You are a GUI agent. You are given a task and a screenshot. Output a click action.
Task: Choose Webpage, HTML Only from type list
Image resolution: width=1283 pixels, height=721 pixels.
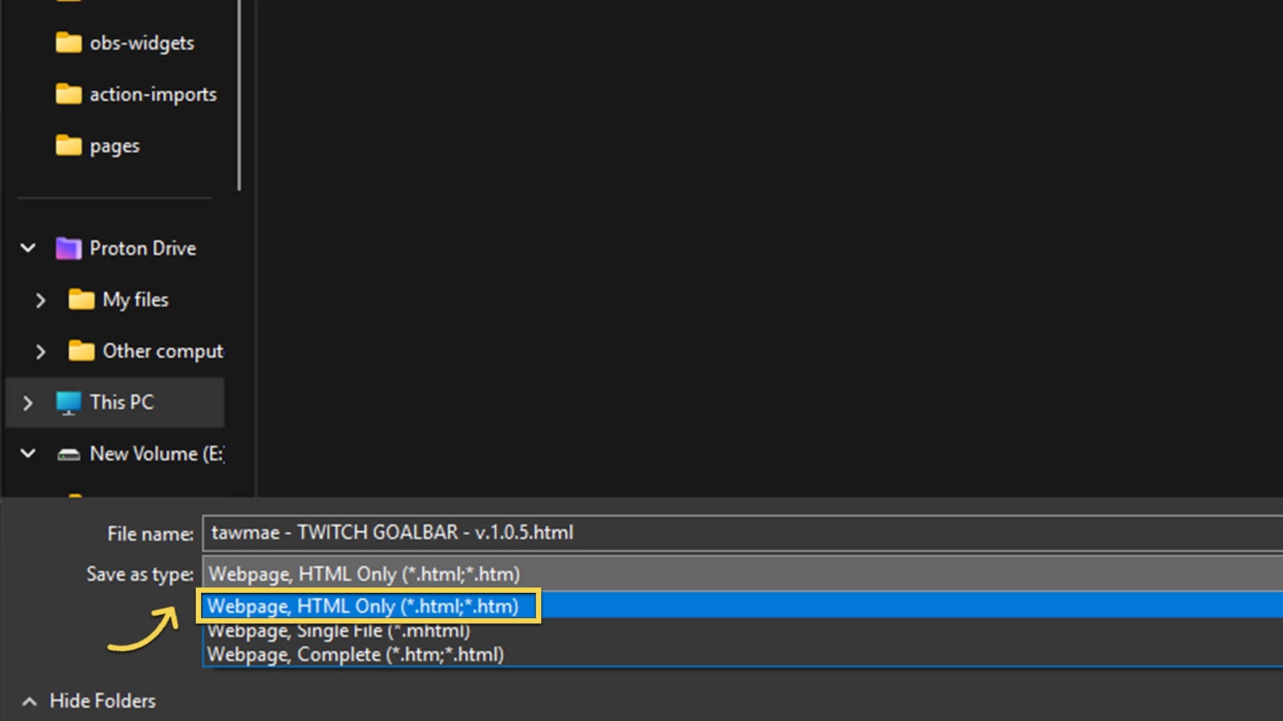click(742, 606)
